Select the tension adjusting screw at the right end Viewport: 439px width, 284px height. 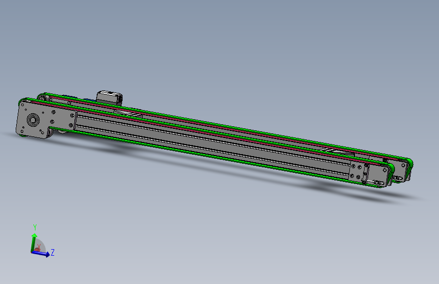pyautogui.click(x=375, y=182)
